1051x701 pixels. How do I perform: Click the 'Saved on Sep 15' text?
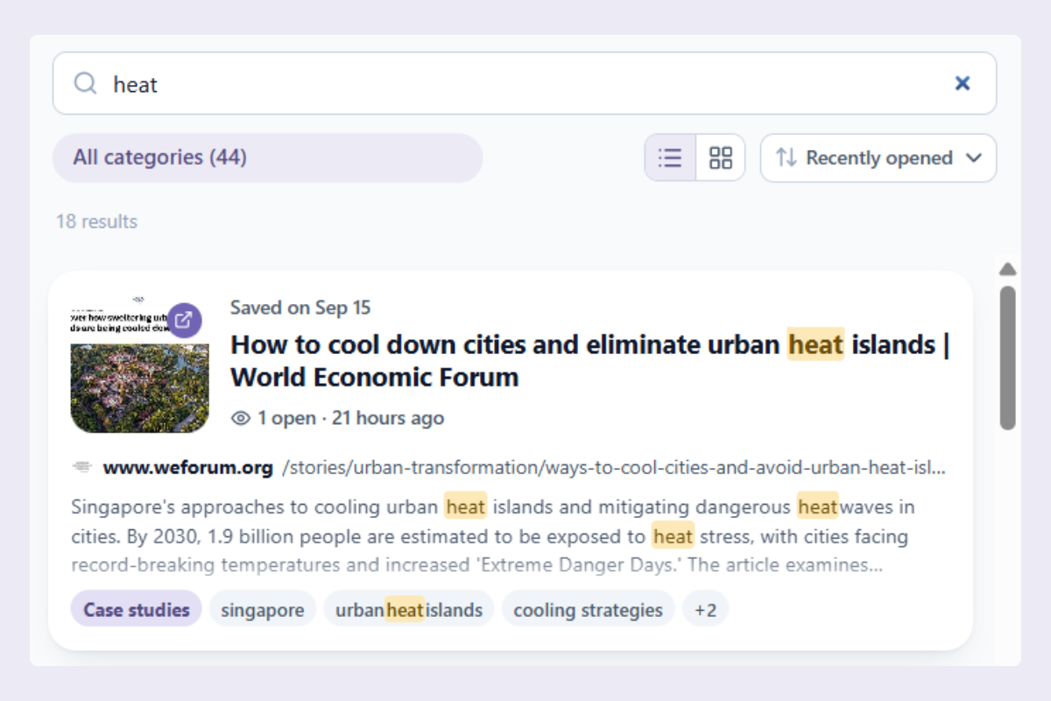(300, 308)
